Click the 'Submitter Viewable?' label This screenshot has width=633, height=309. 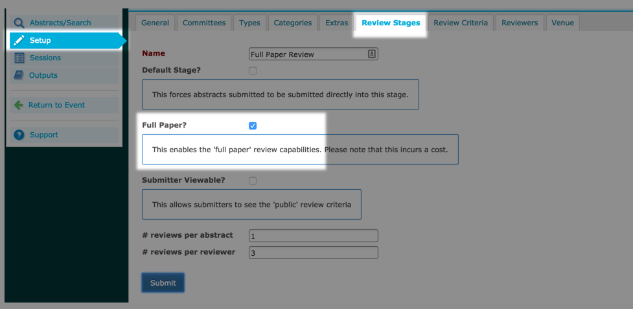(x=183, y=180)
